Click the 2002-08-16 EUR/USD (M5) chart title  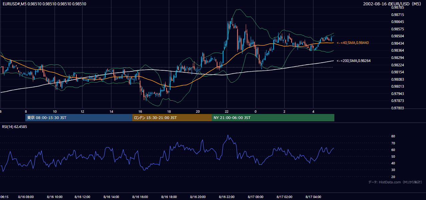point(393,4)
